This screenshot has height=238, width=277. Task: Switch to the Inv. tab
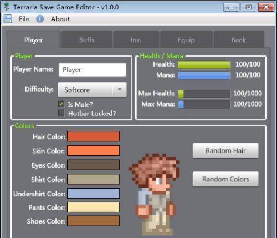[x=136, y=40]
